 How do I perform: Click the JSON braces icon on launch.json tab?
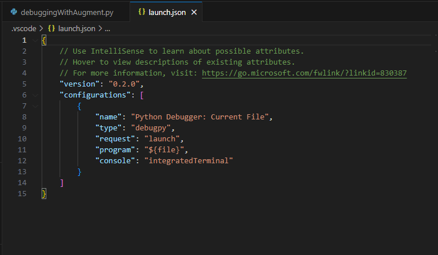[142, 12]
